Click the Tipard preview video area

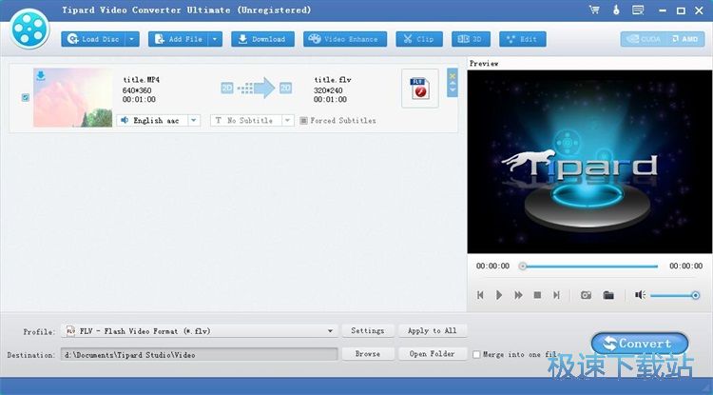click(589, 162)
